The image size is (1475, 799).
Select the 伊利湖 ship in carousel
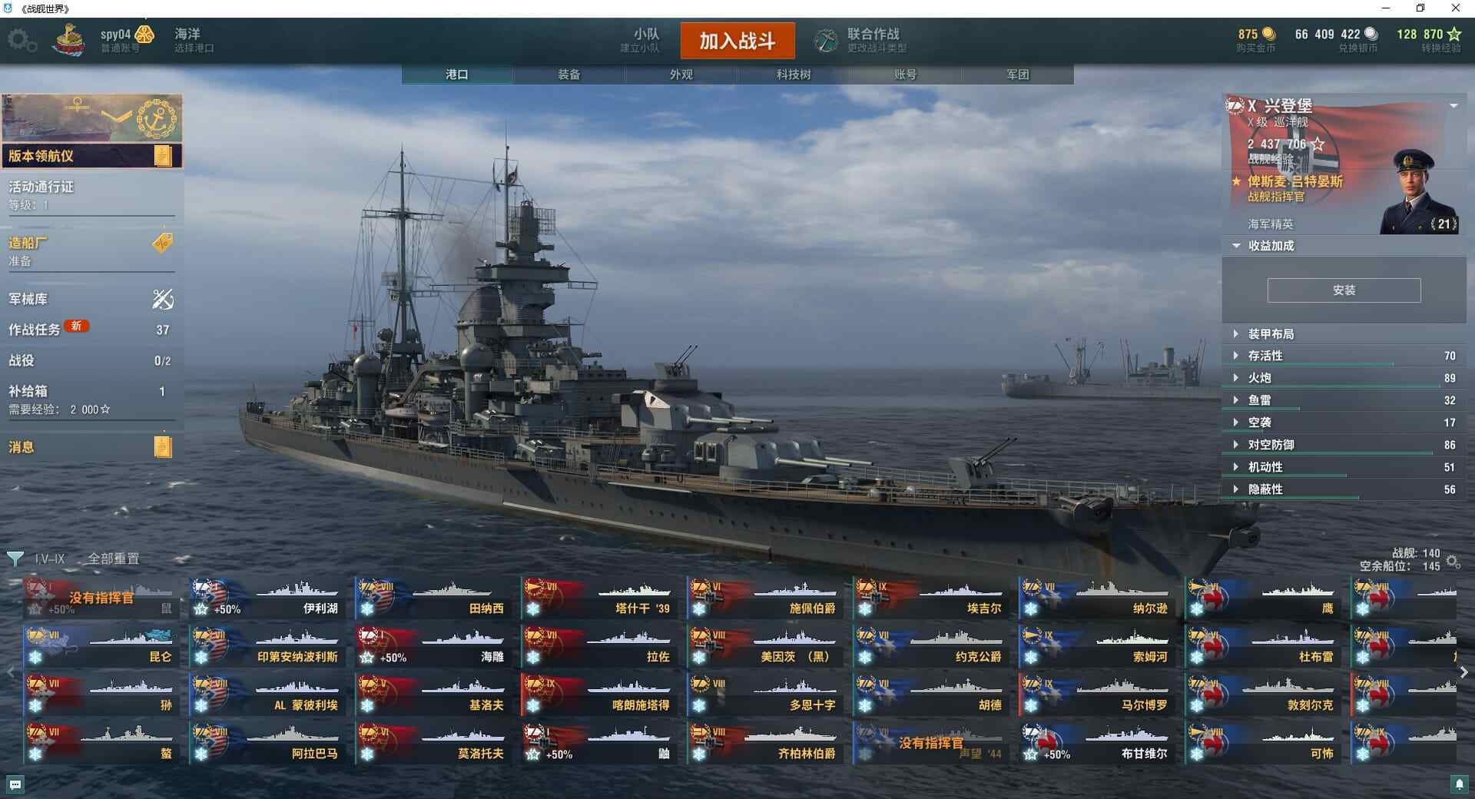pos(266,598)
